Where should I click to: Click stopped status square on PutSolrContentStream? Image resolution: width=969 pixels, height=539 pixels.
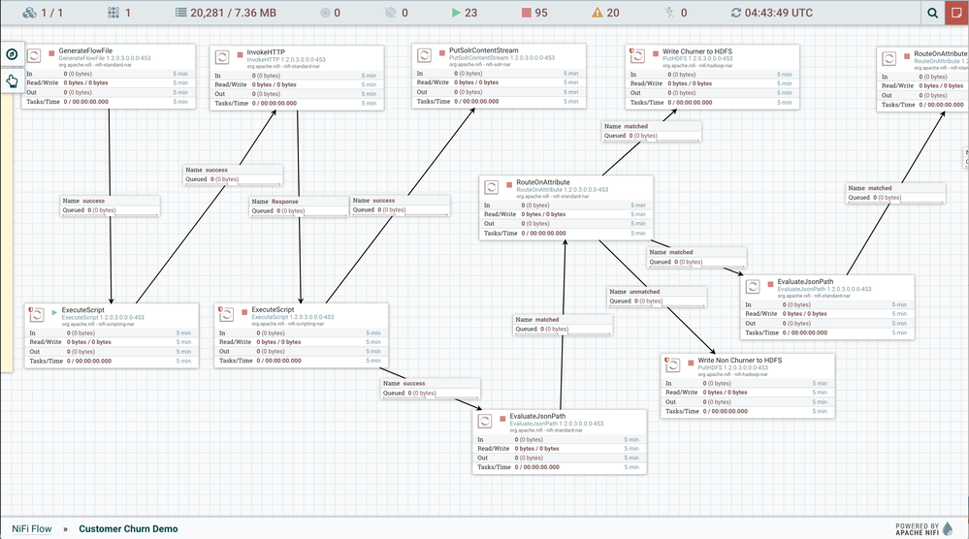pos(442,53)
